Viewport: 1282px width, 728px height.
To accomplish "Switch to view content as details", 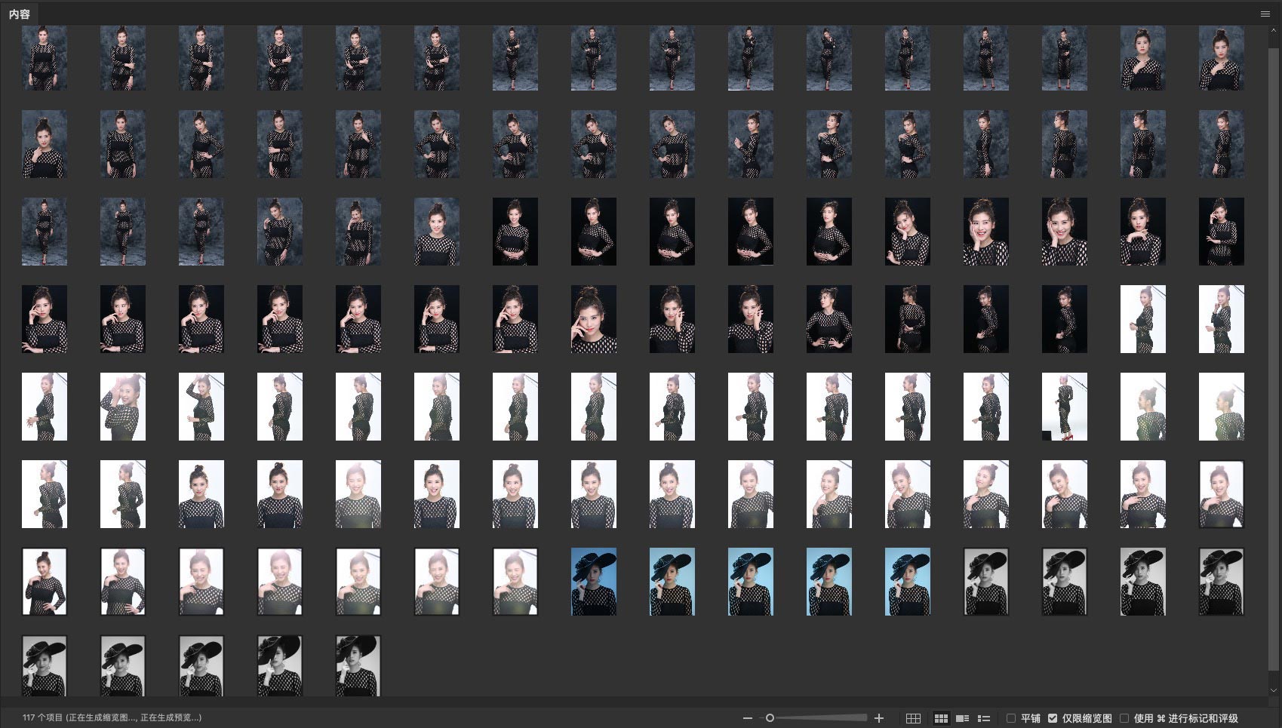I will pyautogui.click(x=962, y=718).
